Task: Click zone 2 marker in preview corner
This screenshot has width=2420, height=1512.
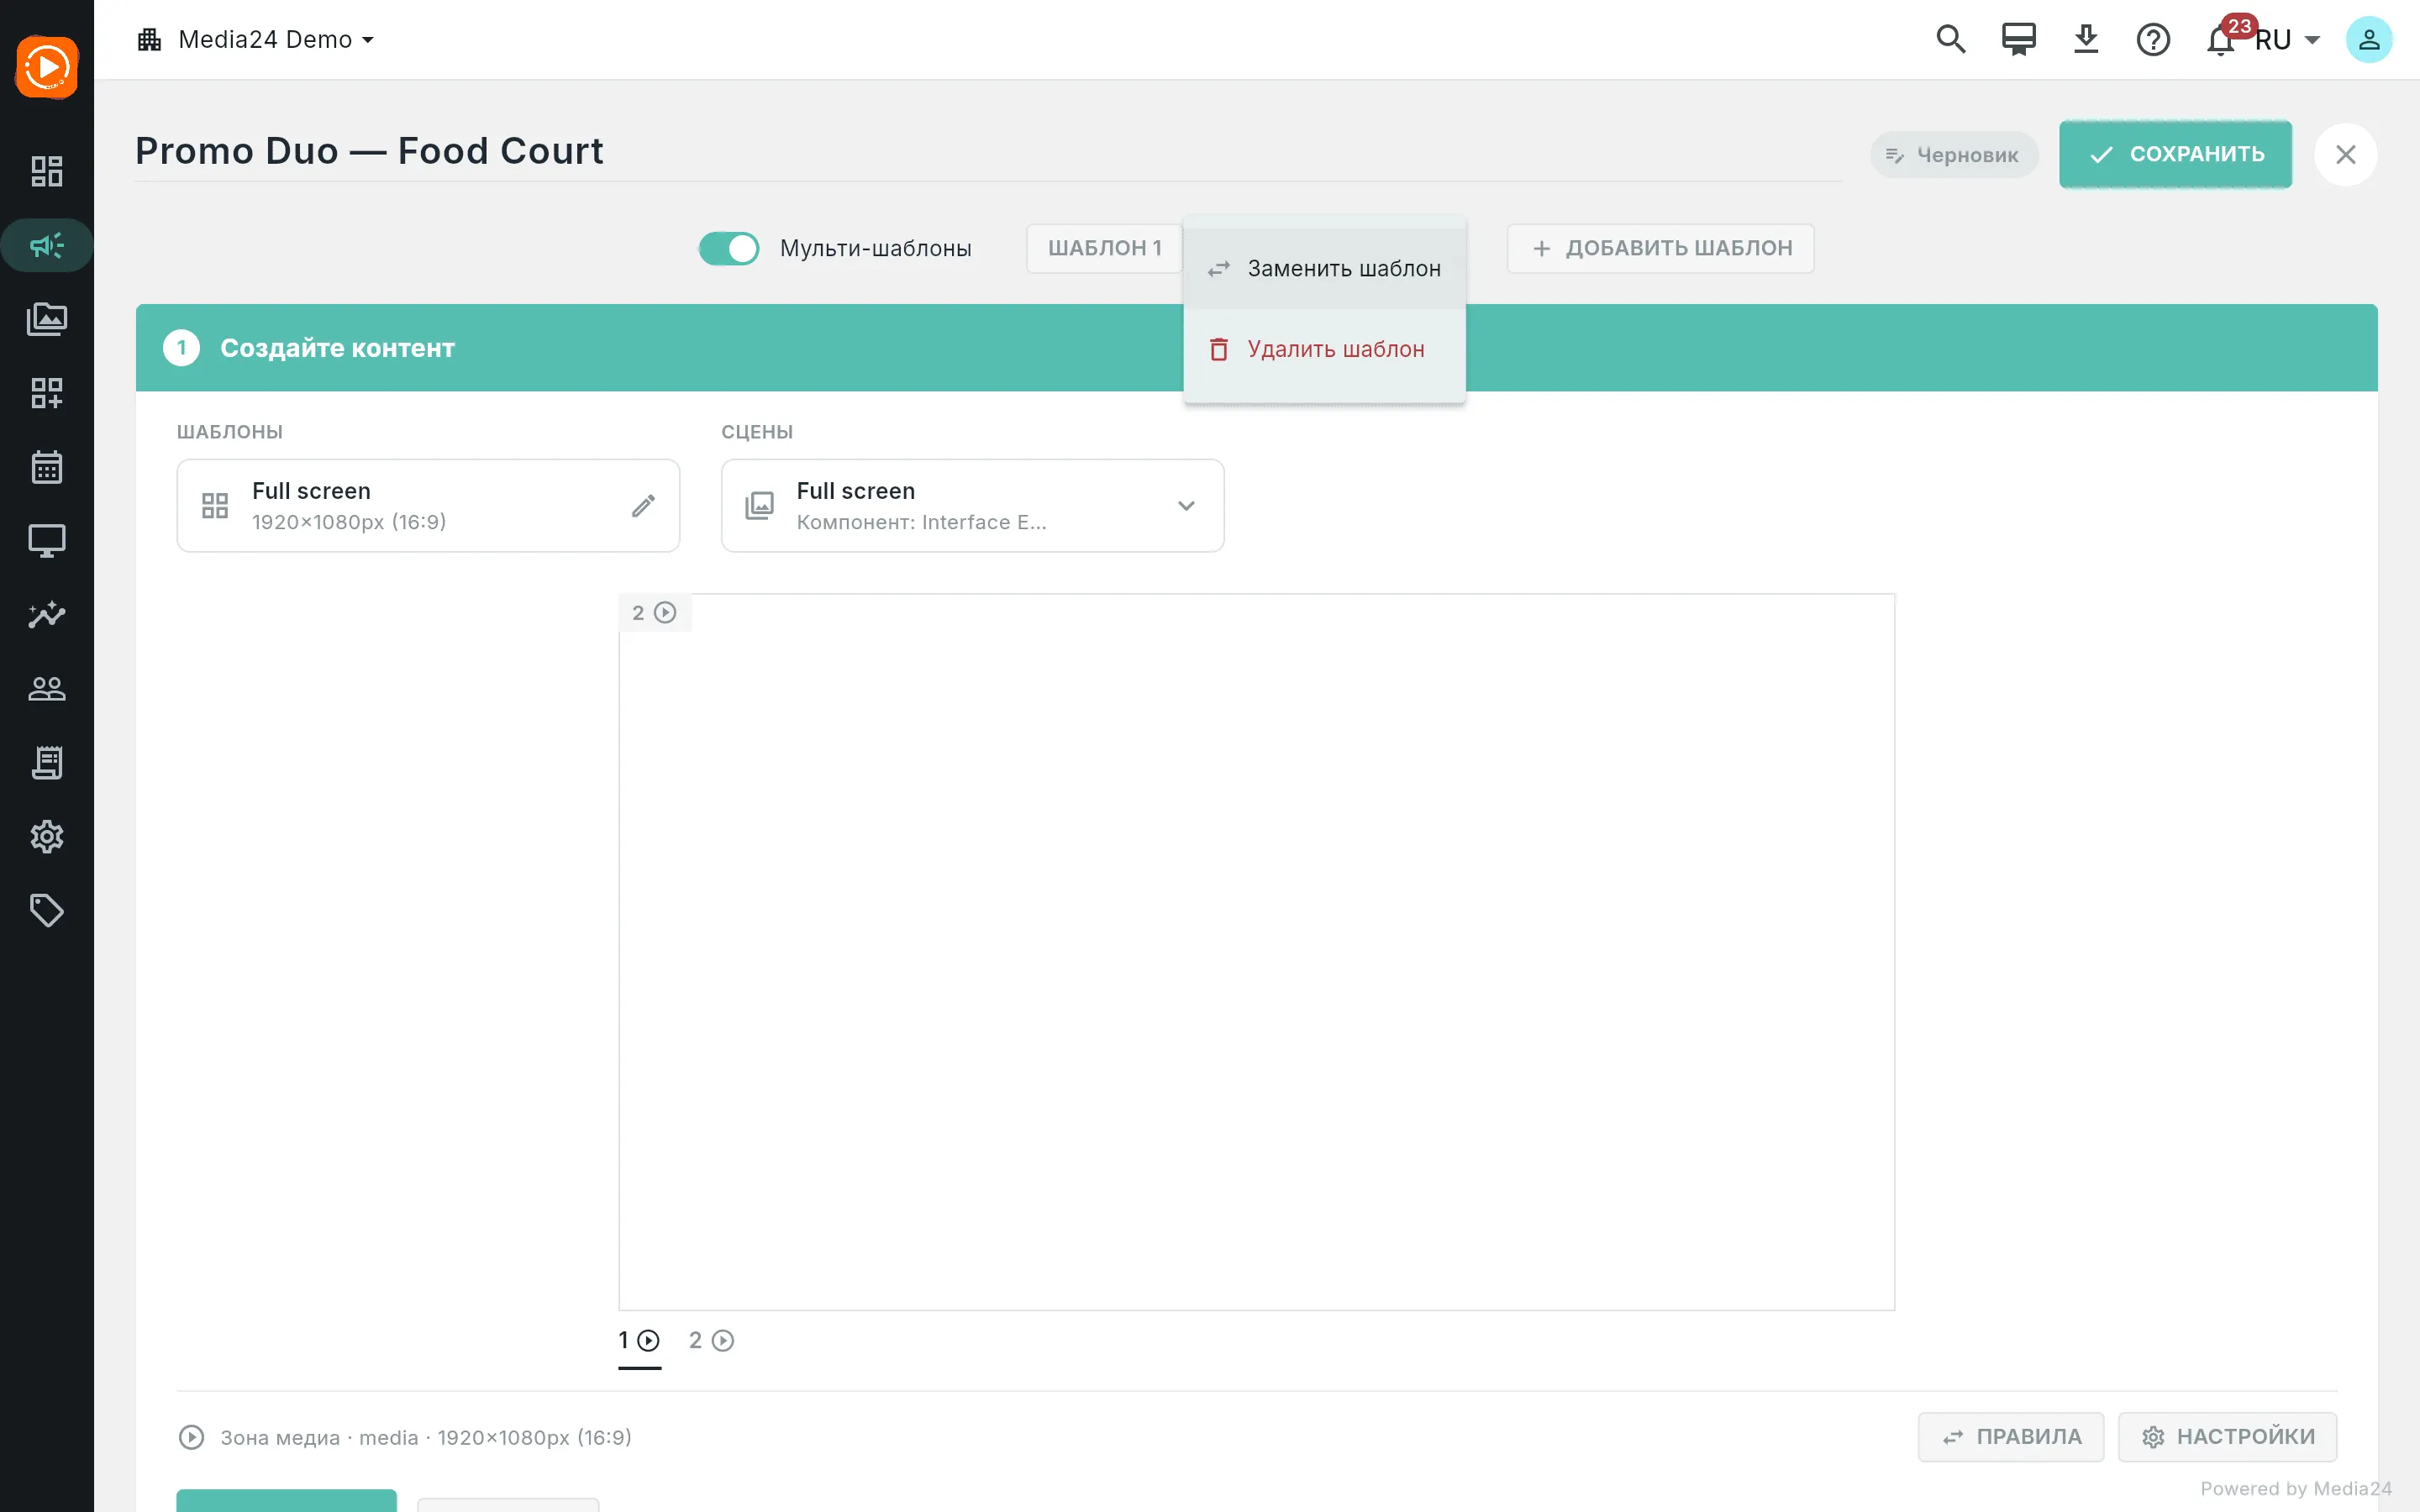Action: tap(655, 613)
